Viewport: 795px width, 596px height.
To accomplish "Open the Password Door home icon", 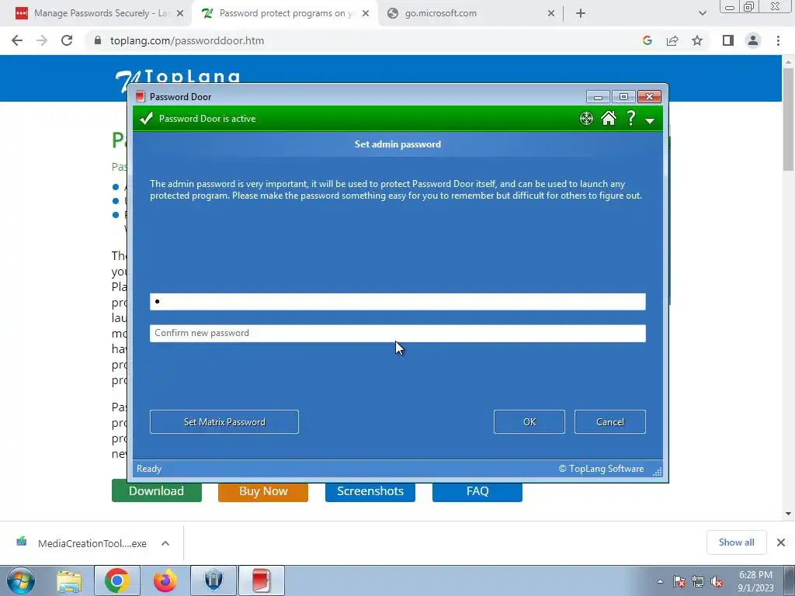I will click(609, 118).
